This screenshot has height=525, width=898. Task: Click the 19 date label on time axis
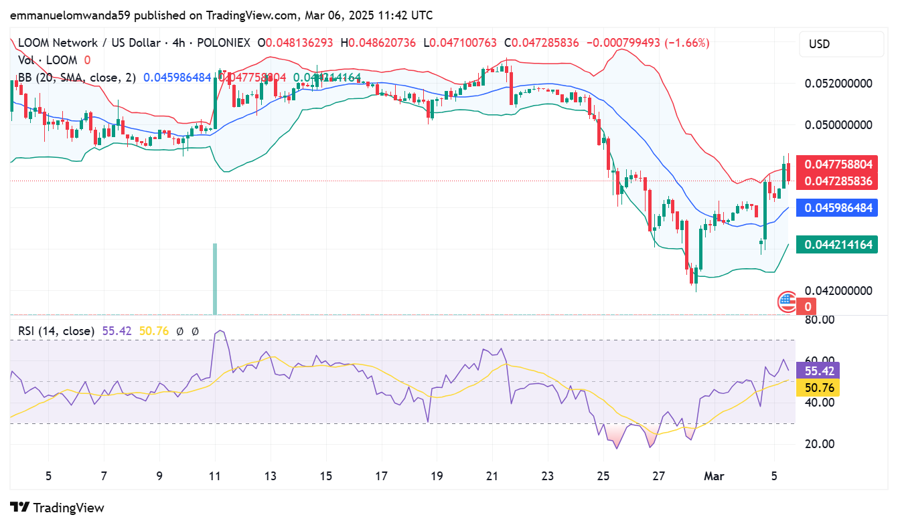437,477
